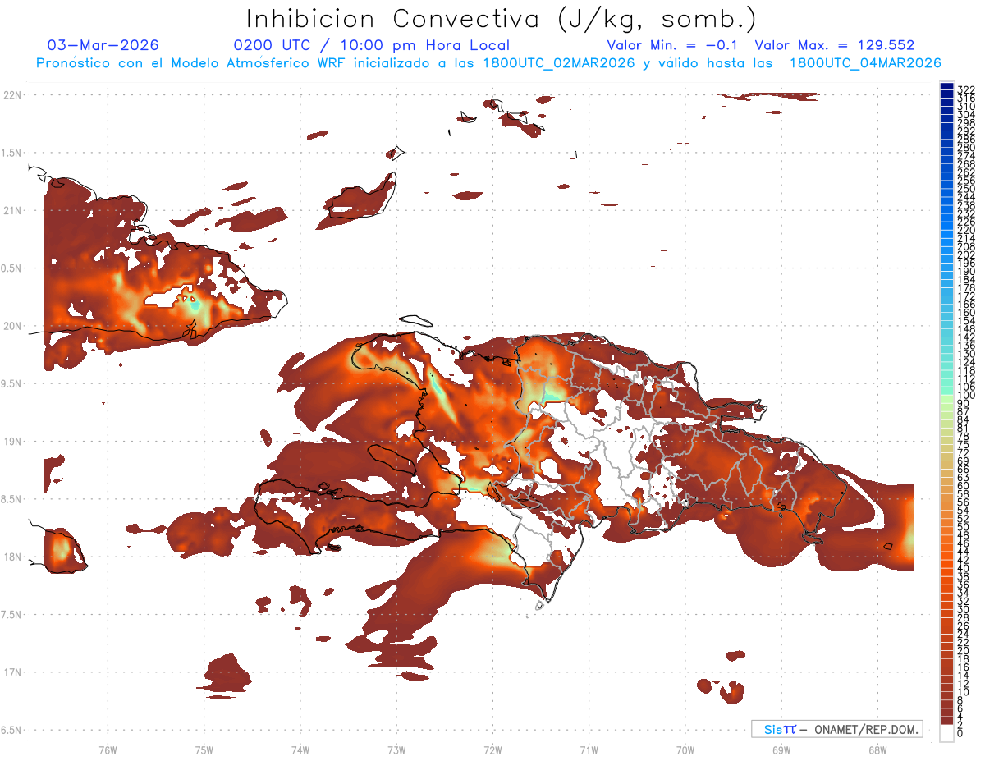Click the "Valor Min. = -0.1" readout
The height and width of the screenshot is (761, 985).
click(x=674, y=45)
